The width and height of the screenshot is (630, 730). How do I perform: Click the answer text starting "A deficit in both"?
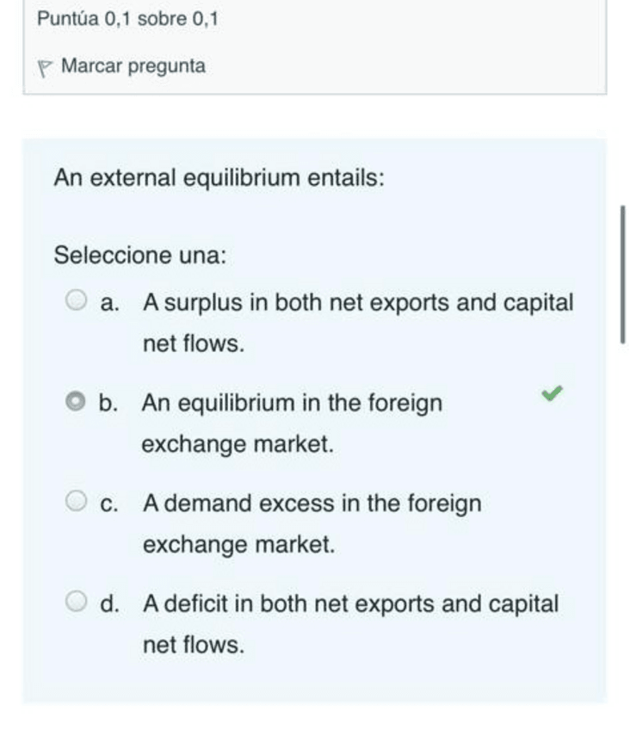click(x=350, y=603)
